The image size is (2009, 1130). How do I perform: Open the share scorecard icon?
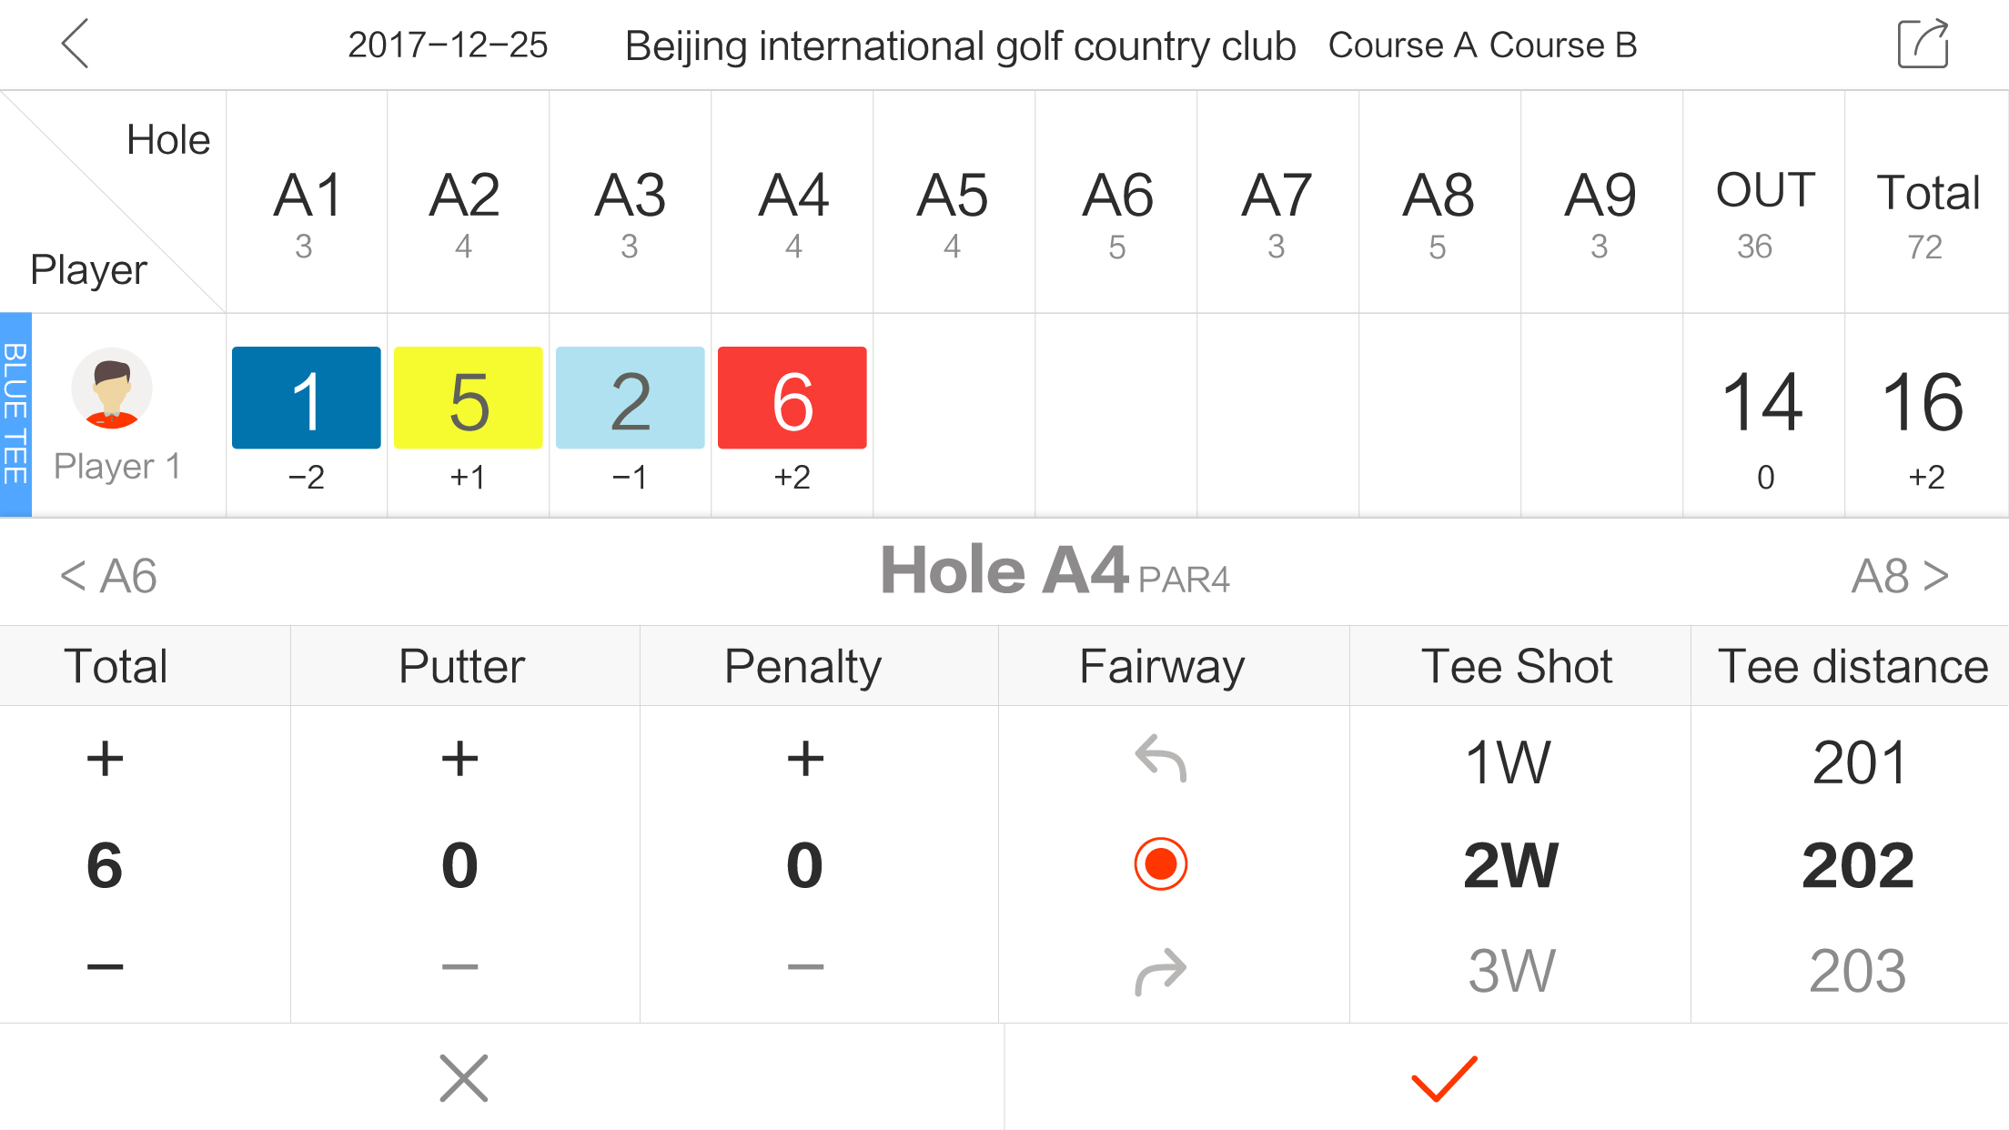pyautogui.click(x=1923, y=44)
